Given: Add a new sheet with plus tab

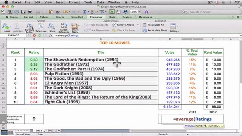Looking at the screenshot, I should click(59, 131).
